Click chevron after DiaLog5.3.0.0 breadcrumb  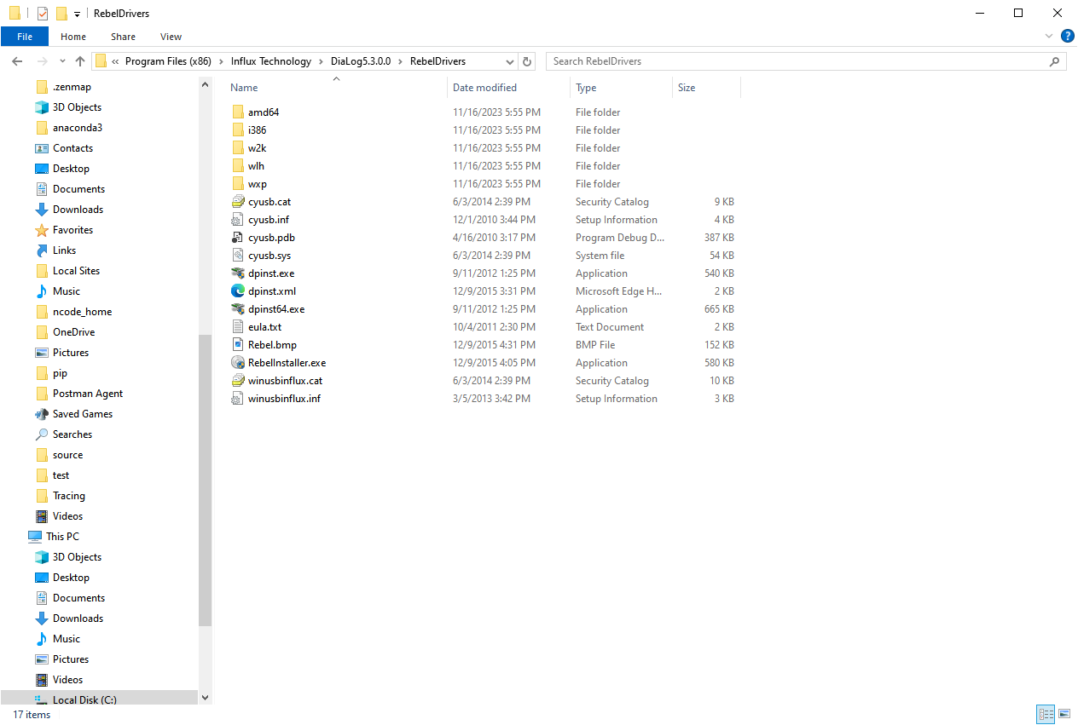pos(401,61)
